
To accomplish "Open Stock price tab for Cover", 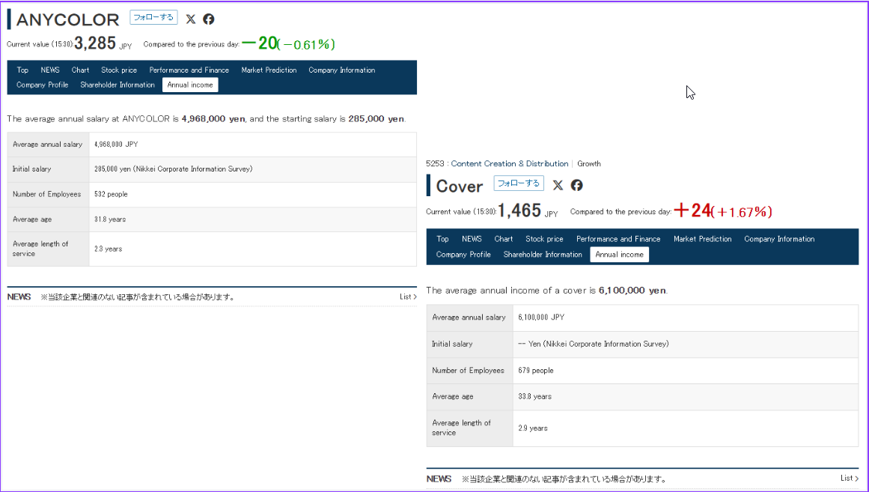I will 544,239.
